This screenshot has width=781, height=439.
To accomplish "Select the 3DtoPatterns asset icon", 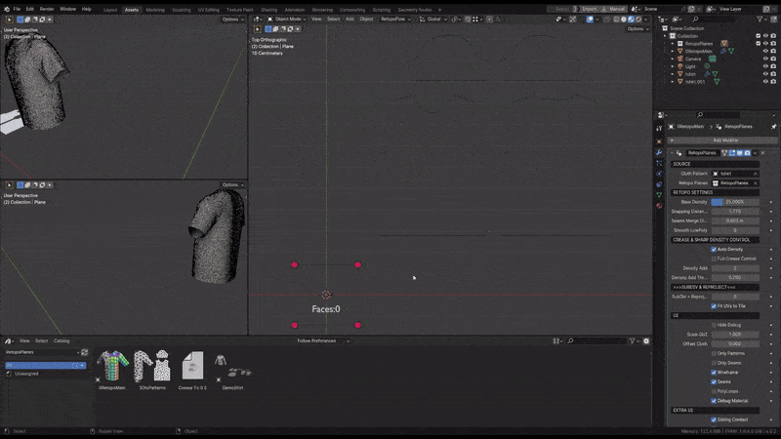I will [151, 367].
